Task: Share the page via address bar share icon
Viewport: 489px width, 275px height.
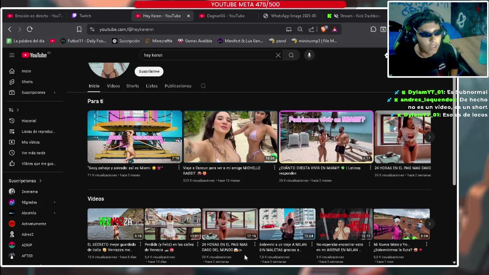Action: pyautogui.click(x=311, y=29)
